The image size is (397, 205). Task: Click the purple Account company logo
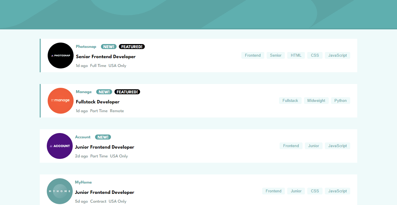point(59,146)
